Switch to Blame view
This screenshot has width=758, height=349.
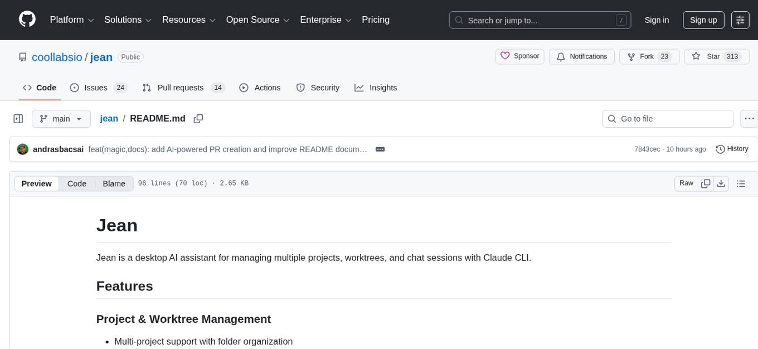[x=114, y=183]
